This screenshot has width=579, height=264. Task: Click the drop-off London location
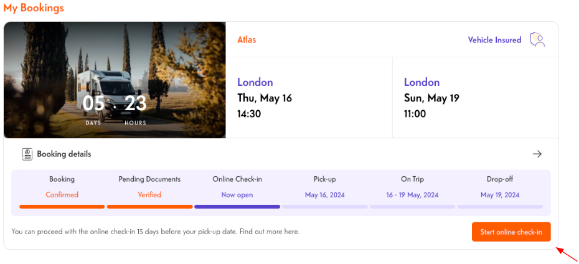click(x=421, y=82)
